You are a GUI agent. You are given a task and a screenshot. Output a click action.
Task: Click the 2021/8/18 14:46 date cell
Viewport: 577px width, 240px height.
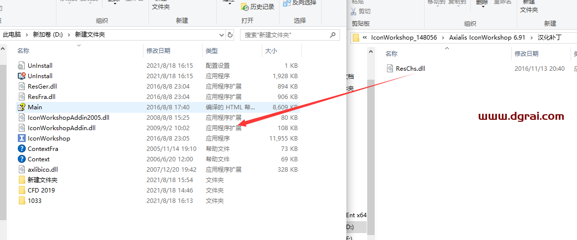(x=170, y=191)
